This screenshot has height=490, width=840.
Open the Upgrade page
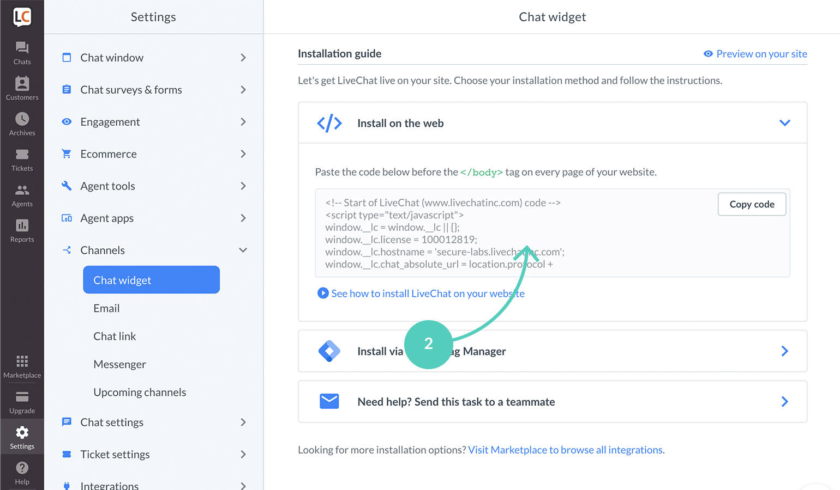coord(22,402)
